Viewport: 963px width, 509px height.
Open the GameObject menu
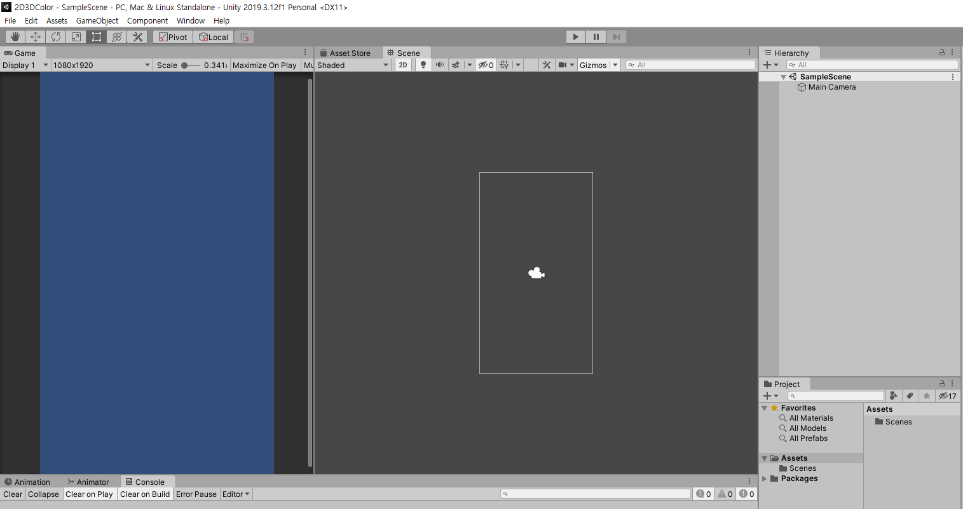(x=97, y=20)
